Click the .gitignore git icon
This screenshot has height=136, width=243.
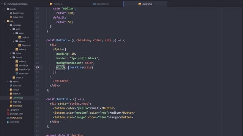[8, 110]
